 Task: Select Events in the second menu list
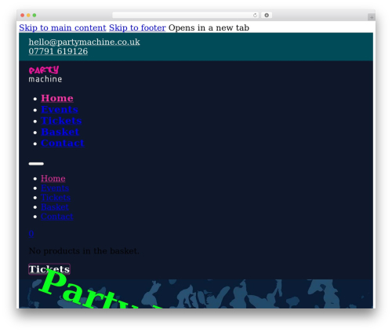tap(55, 188)
